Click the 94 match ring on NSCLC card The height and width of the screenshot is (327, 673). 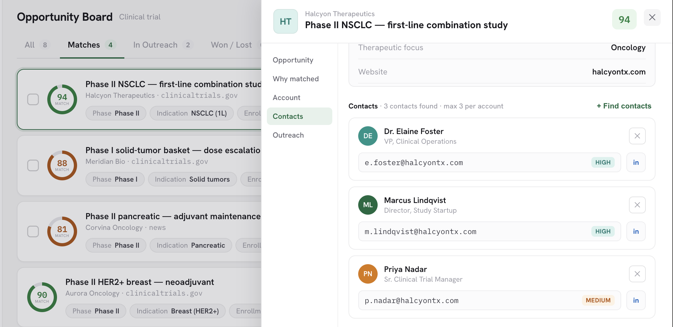pos(62,99)
